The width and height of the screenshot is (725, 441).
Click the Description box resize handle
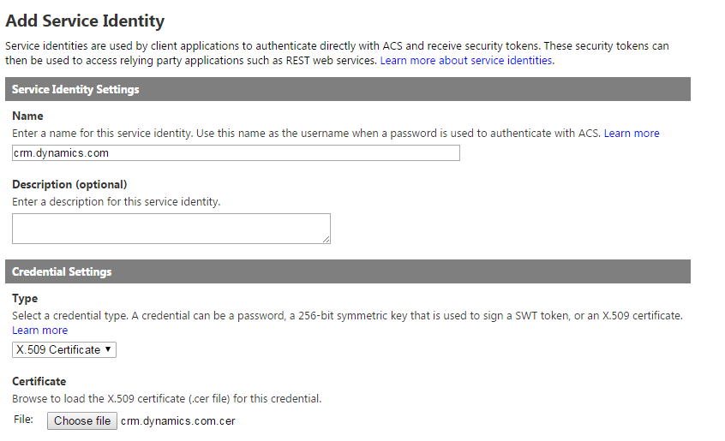pos(327,240)
